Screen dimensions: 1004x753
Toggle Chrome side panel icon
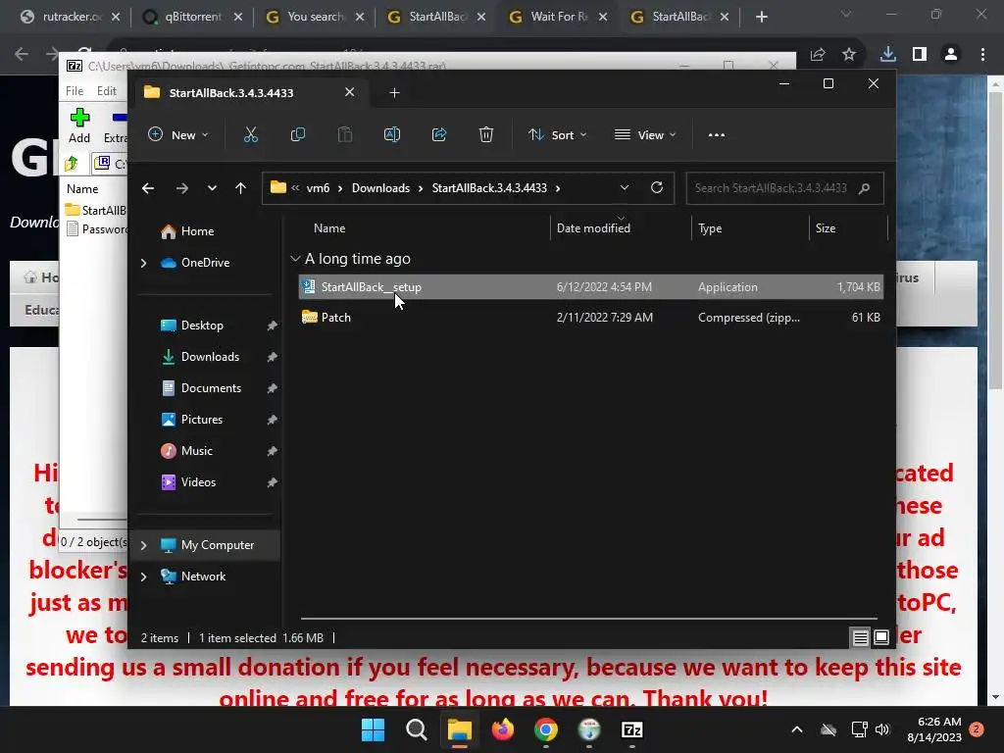click(x=920, y=55)
